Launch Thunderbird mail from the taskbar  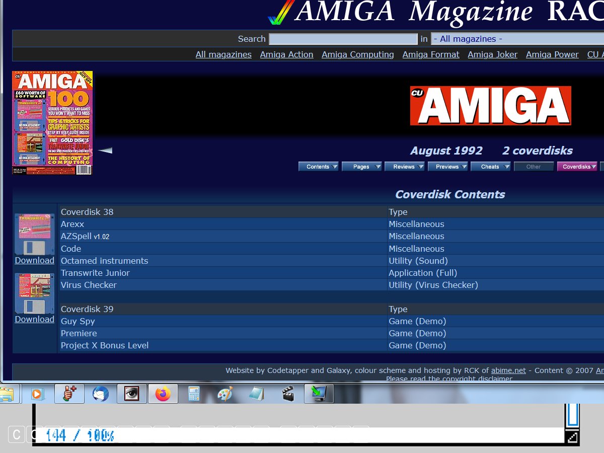coord(101,394)
